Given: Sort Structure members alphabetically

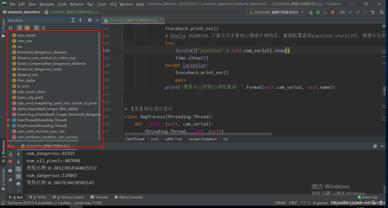Looking at the screenshot, I should click(10, 28).
